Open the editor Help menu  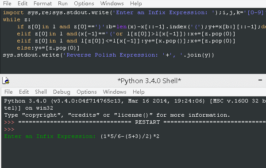pos(136,4)
